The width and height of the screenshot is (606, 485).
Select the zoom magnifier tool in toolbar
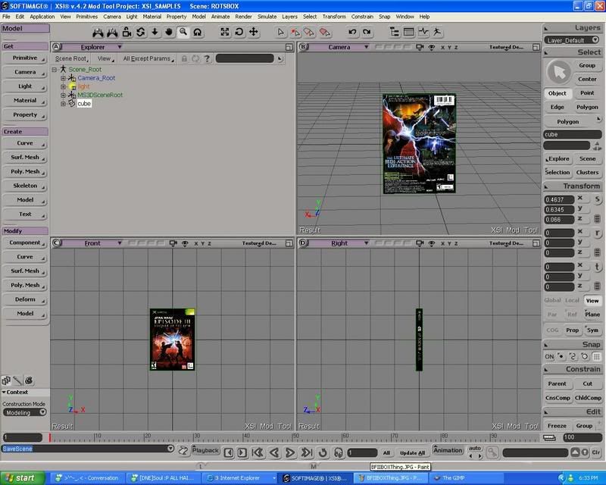pos(183,32)
